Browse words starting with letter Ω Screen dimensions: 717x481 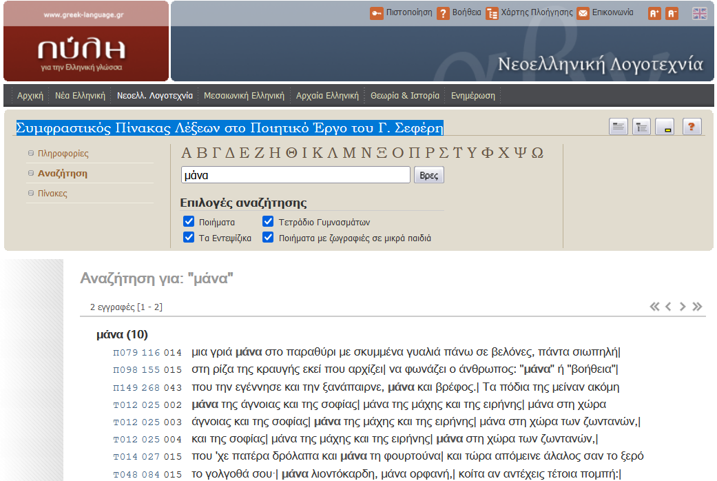click(538, 152)
